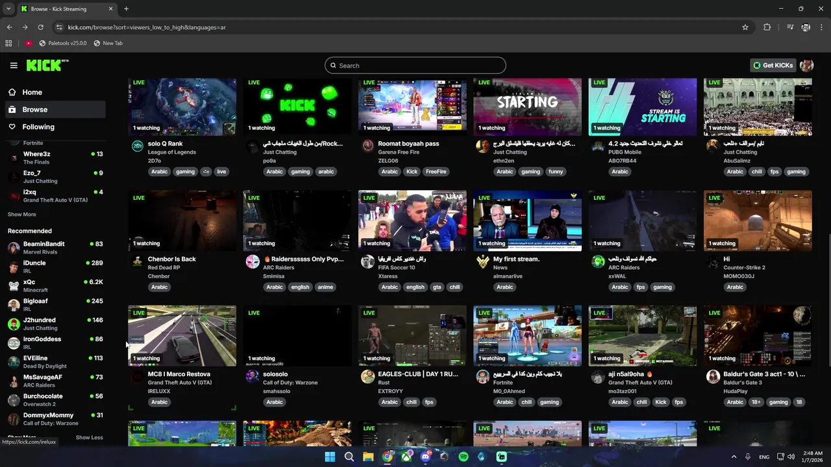Open the Chrome tab search dropdown
The image size is (831, 467).
coord(8,9)
